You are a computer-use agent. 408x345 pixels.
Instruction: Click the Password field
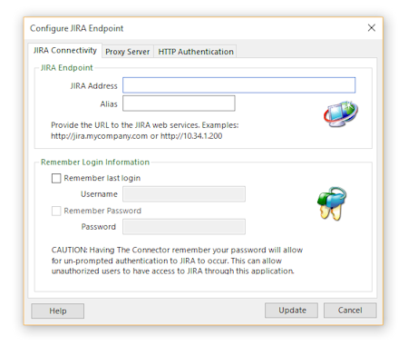[x=184, y=227]
